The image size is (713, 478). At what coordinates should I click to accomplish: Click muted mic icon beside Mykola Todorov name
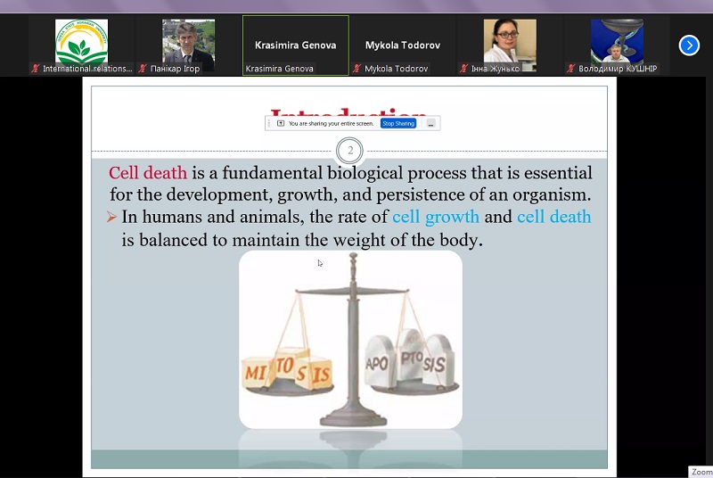(x=356, y=69)
